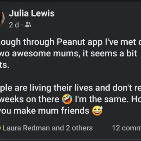Click the reaction icon beside Laura Redman
The width and height of the screenshot is (141, 141).
pyautogui.click(x=0, y=128)
